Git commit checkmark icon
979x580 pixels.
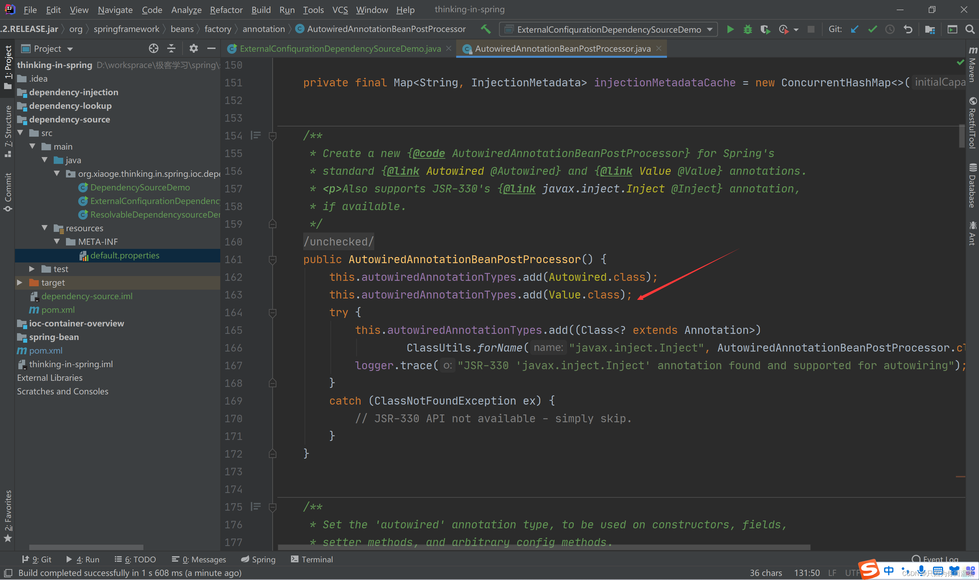click(x=872, y=29)
